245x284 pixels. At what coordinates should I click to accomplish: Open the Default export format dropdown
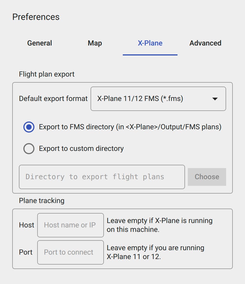point(158,99)
